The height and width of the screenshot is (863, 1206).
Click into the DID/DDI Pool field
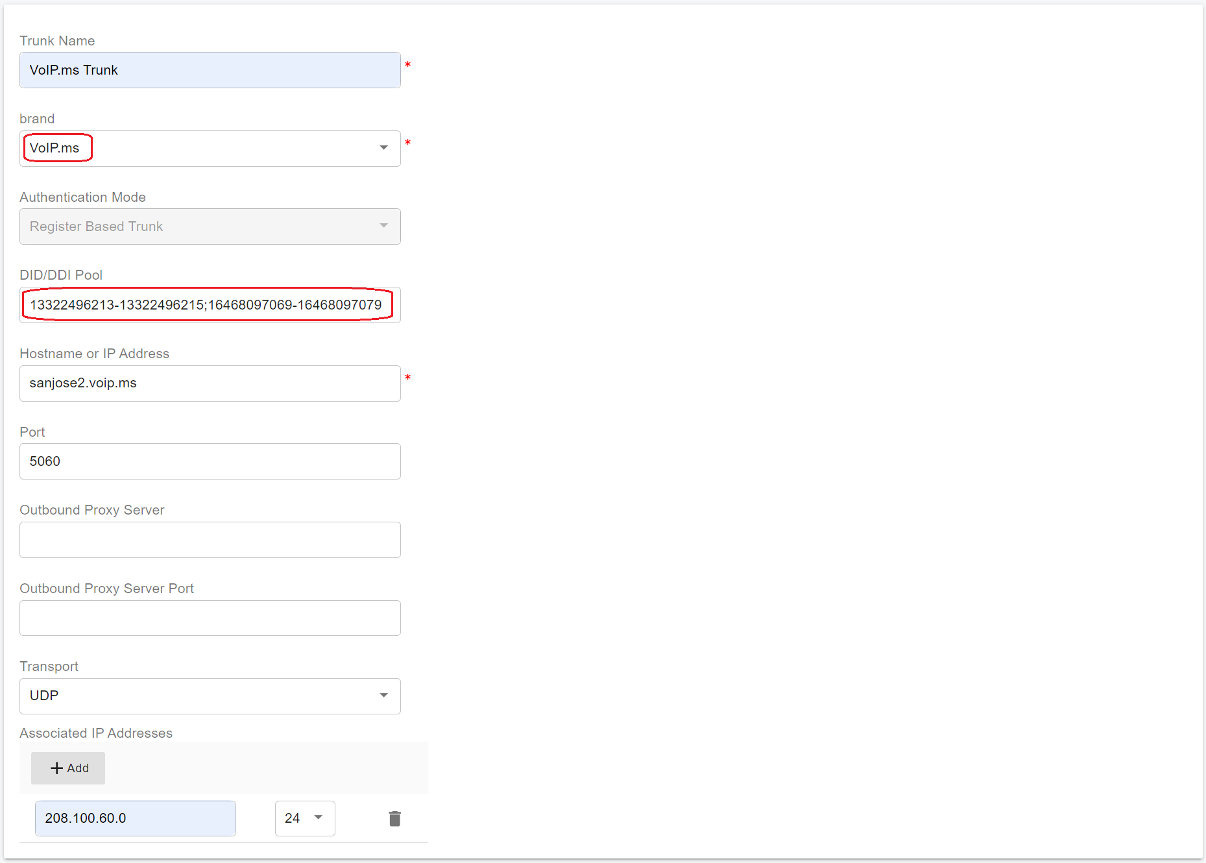[x=210, y=305]
